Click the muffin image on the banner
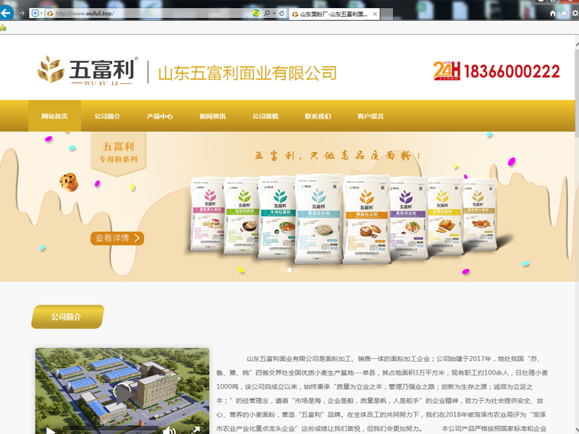Image resolution: width=579 pixels, height=434 pixels. 69,182
